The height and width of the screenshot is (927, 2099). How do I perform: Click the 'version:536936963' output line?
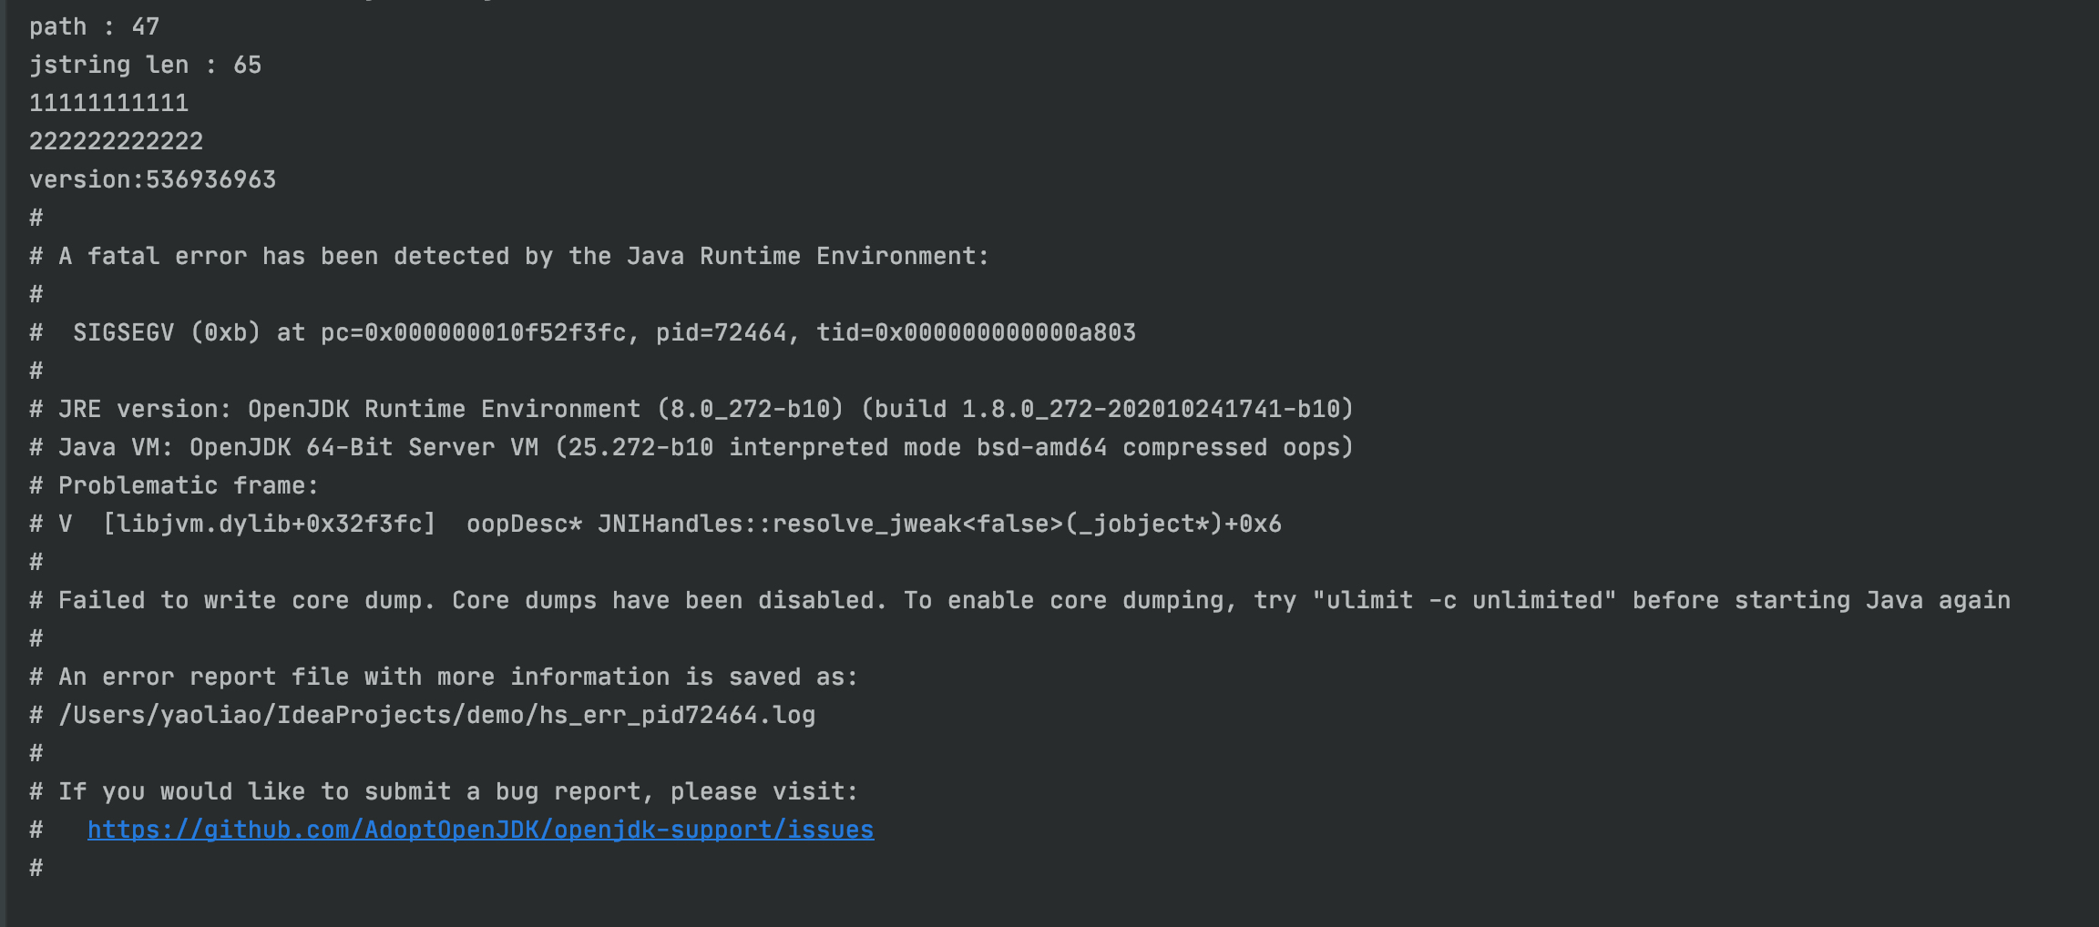point(152,179)
